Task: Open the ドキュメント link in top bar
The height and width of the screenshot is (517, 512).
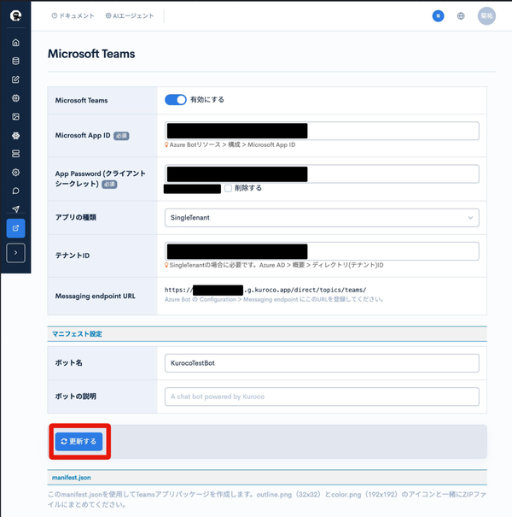Action: coord(73,16)
